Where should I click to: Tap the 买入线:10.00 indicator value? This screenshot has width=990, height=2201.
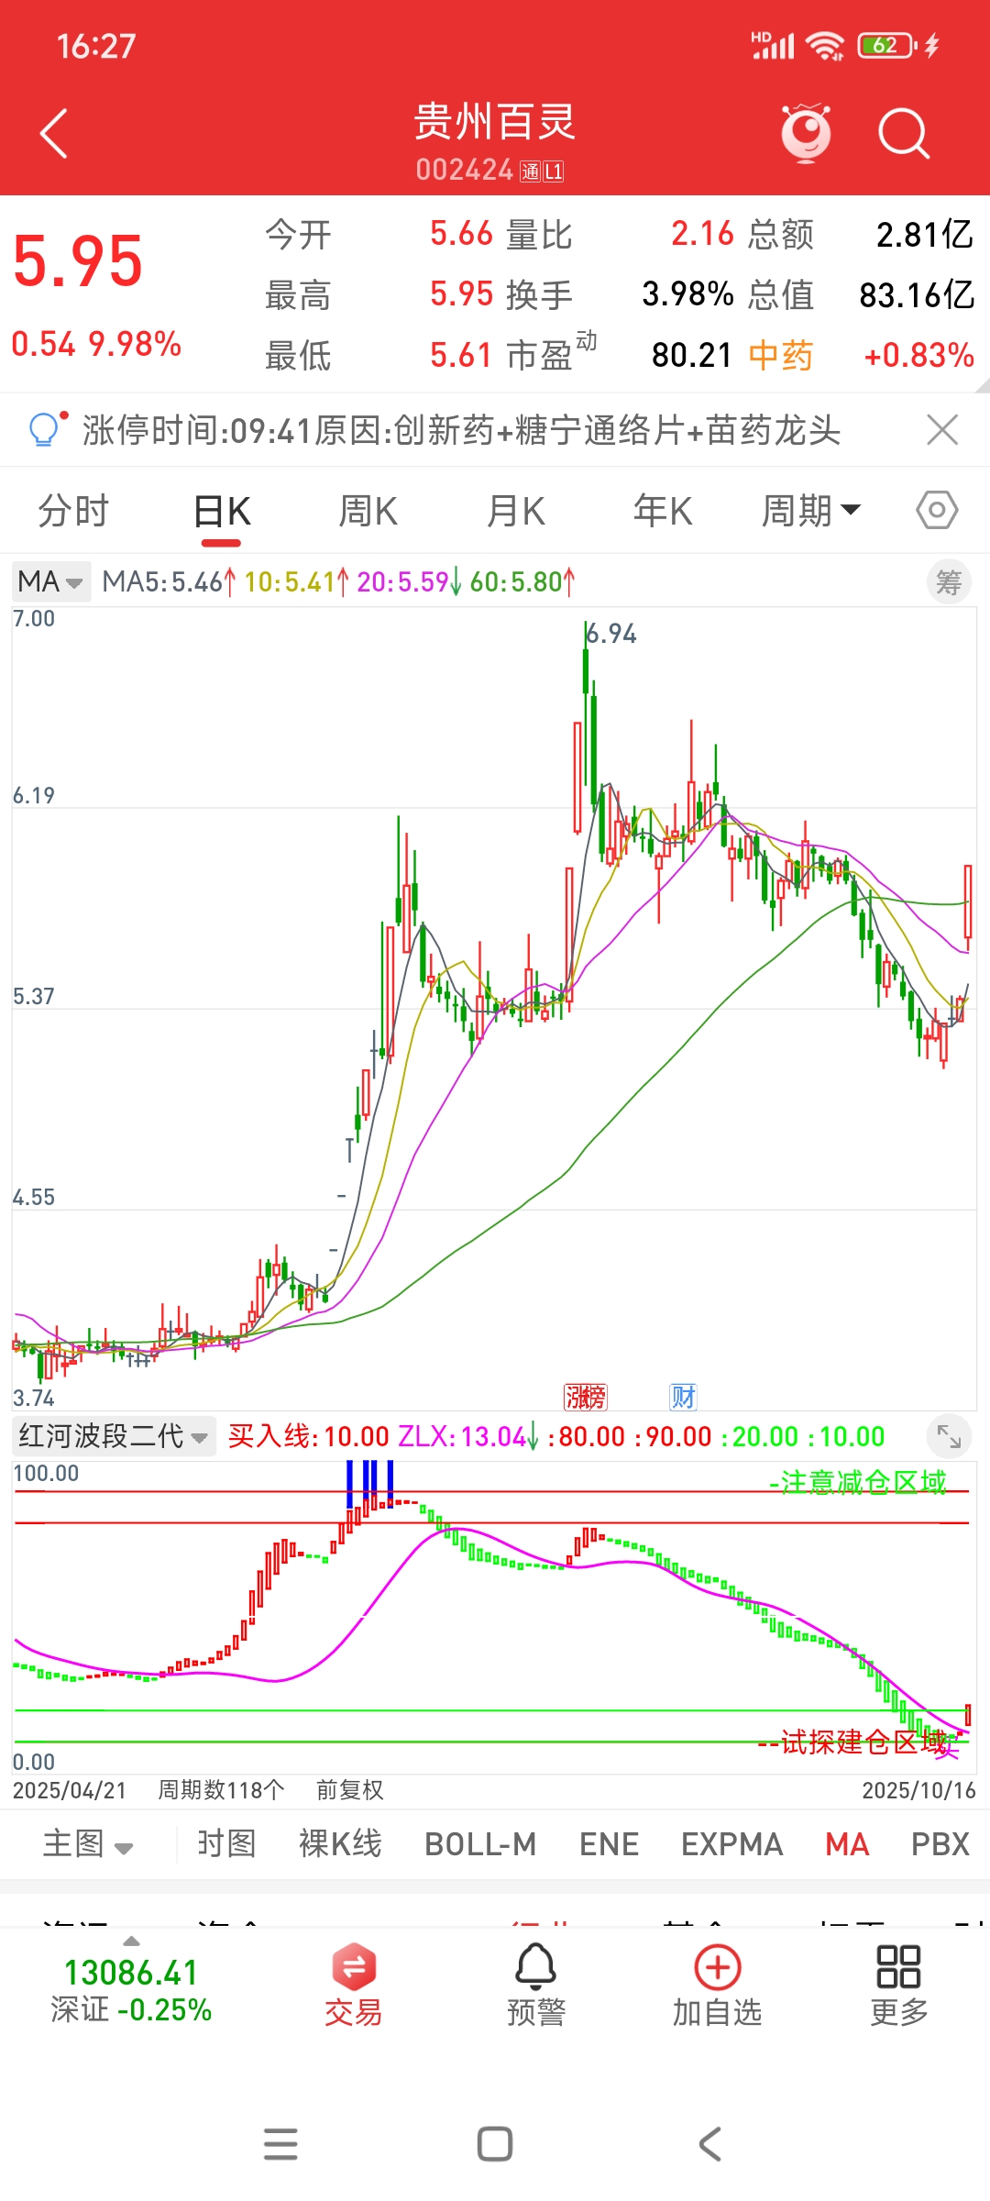tap(308, 1436)
